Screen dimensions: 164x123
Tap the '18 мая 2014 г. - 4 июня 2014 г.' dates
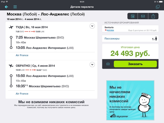(24, 19)
